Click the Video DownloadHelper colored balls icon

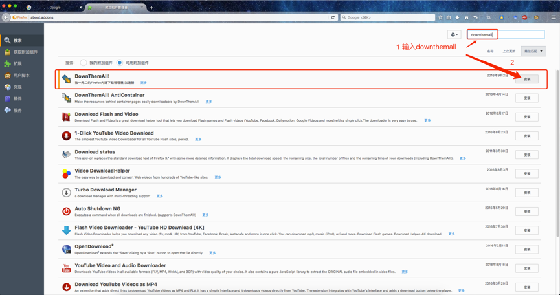(66, 173)
